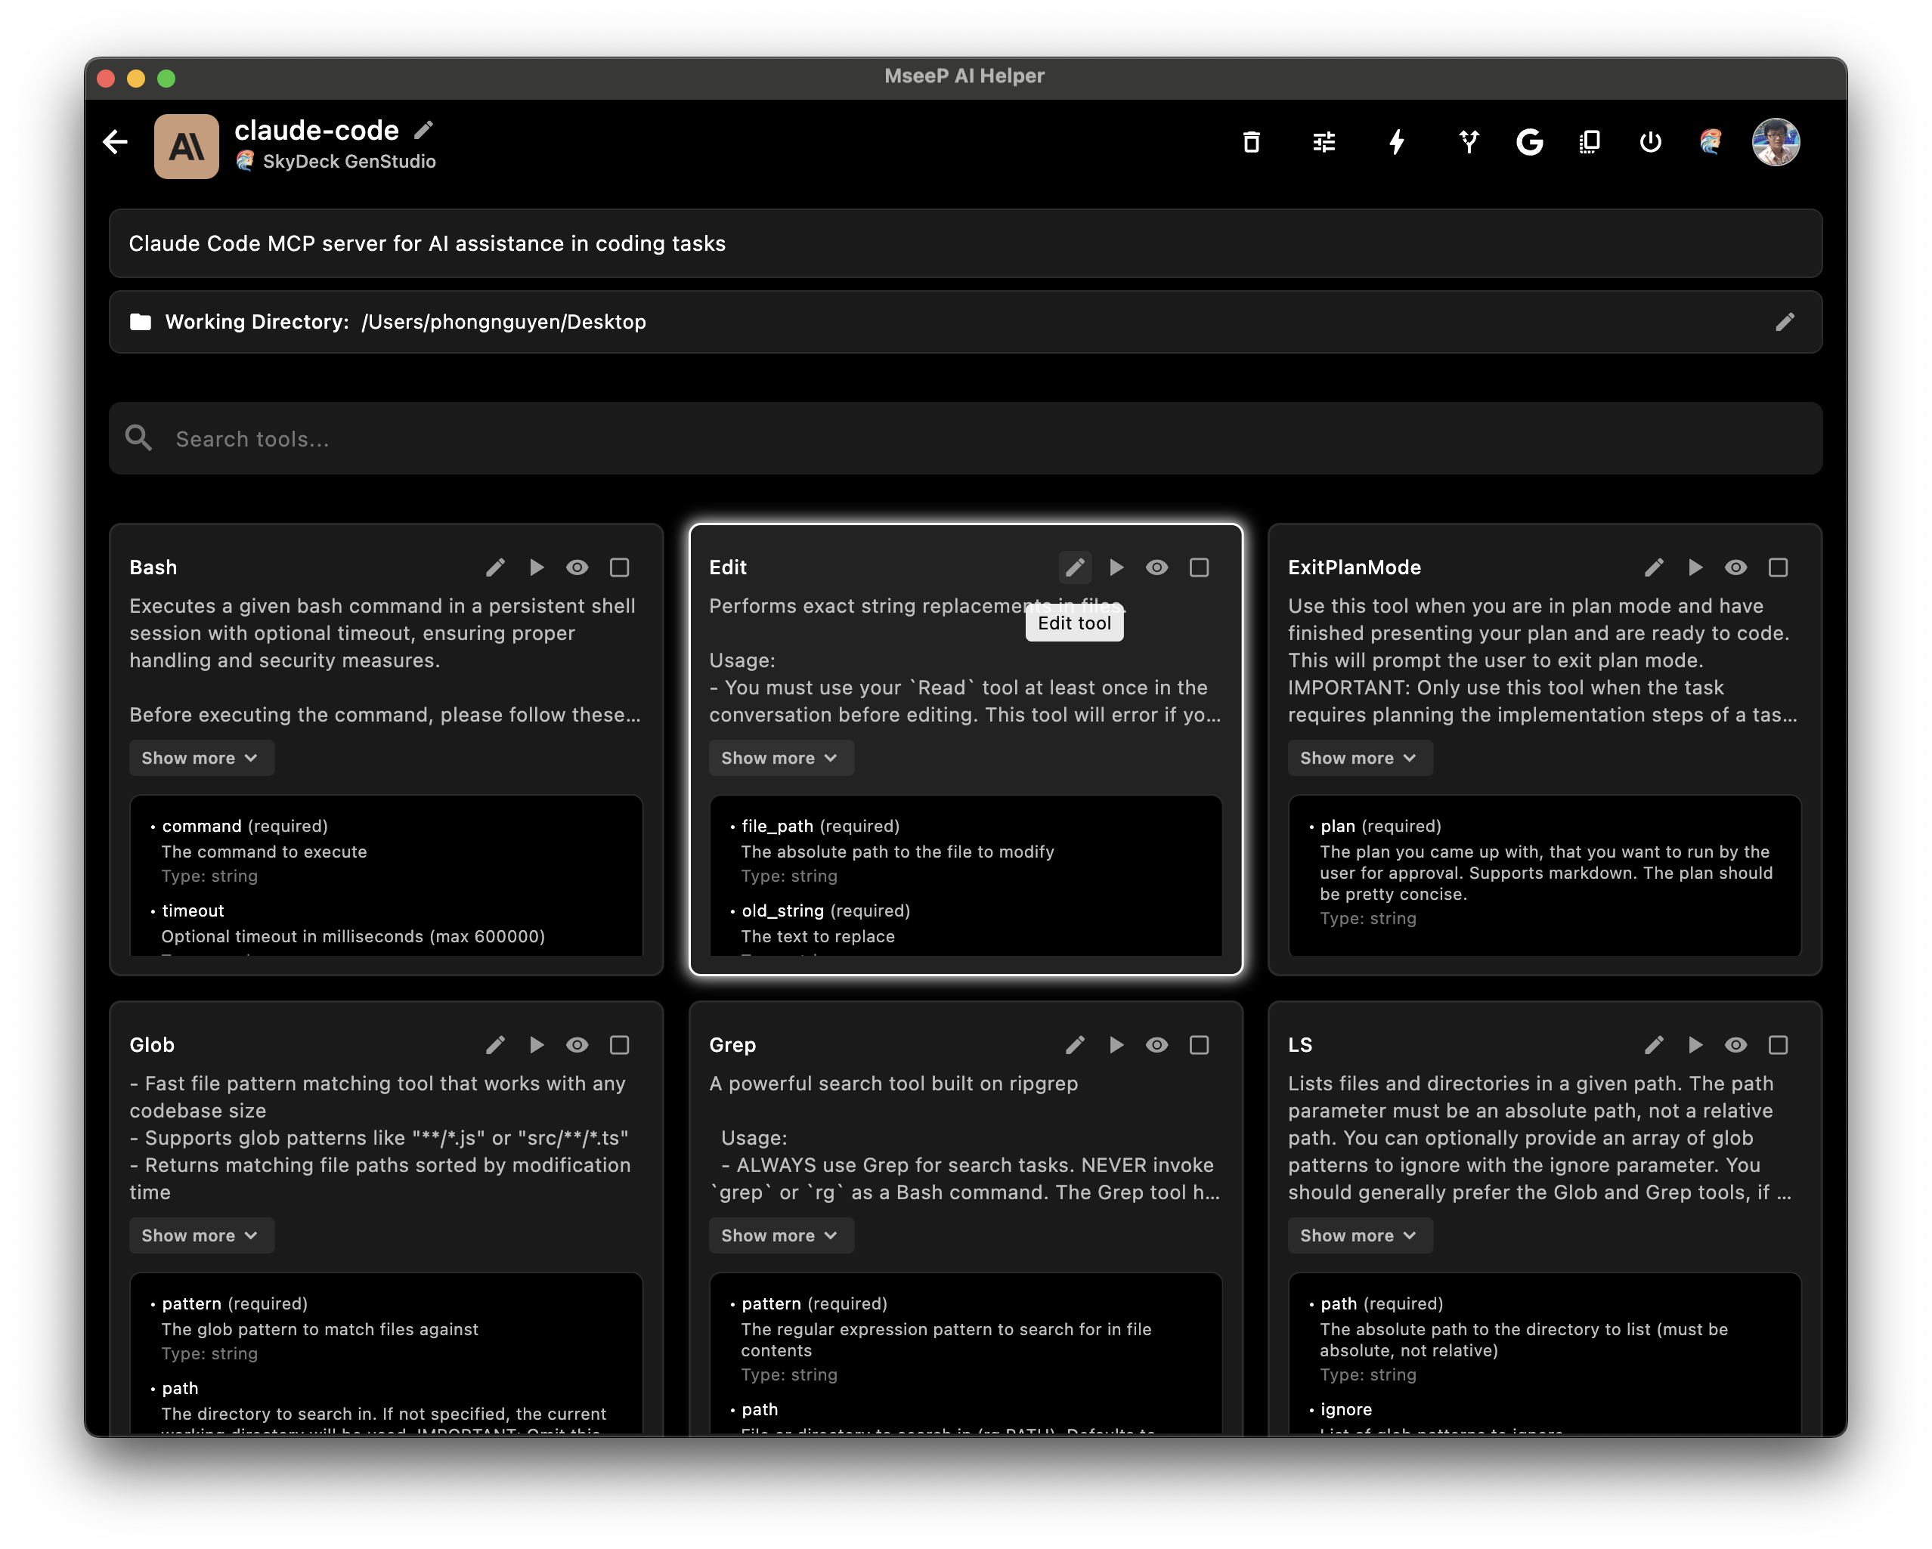
Task: Expand Show more on Edit card
Action: point(779,758)
